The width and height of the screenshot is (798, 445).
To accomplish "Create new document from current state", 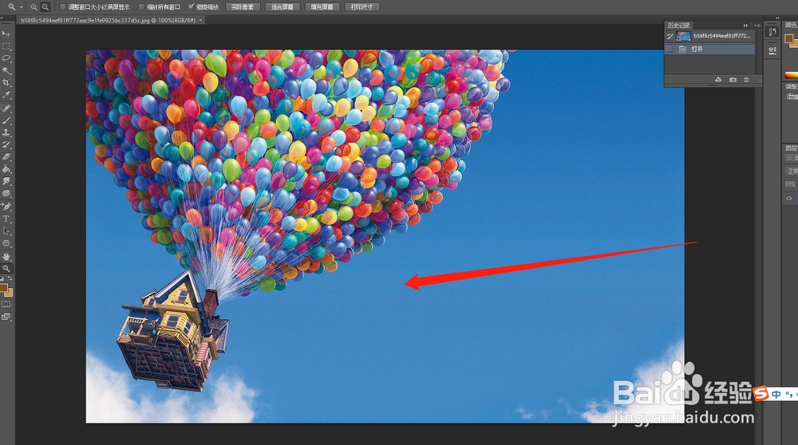I will click(x=717, y=80).
